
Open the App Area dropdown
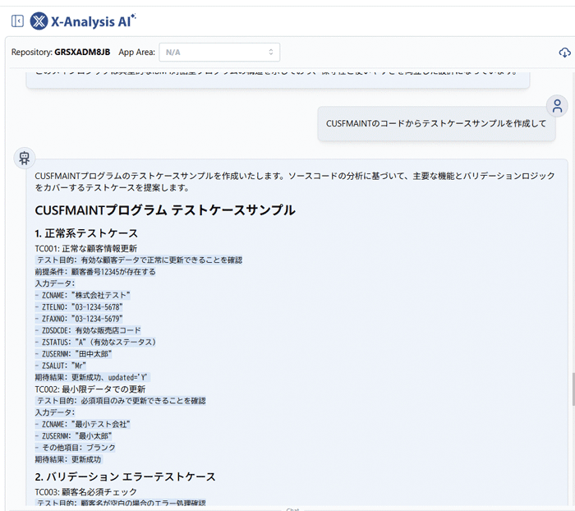pyautogui.click(x=219, y=53)
